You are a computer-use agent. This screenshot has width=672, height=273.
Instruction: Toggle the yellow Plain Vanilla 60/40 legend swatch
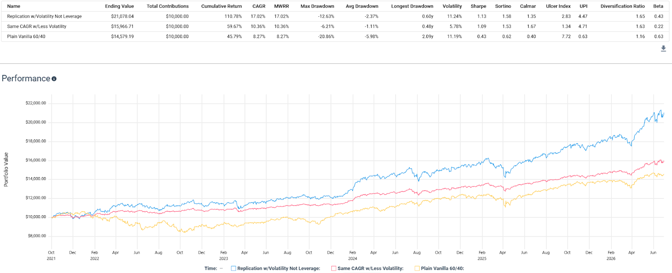[417, 268]
